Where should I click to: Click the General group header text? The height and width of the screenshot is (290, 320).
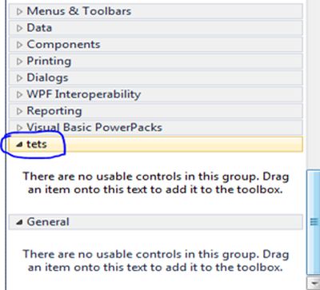[48, 221]
